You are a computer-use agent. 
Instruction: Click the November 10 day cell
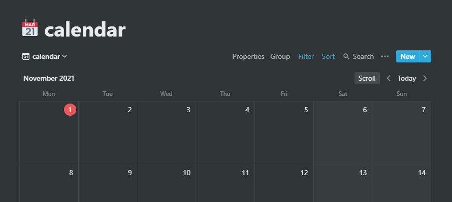click(x=167, y=183)
